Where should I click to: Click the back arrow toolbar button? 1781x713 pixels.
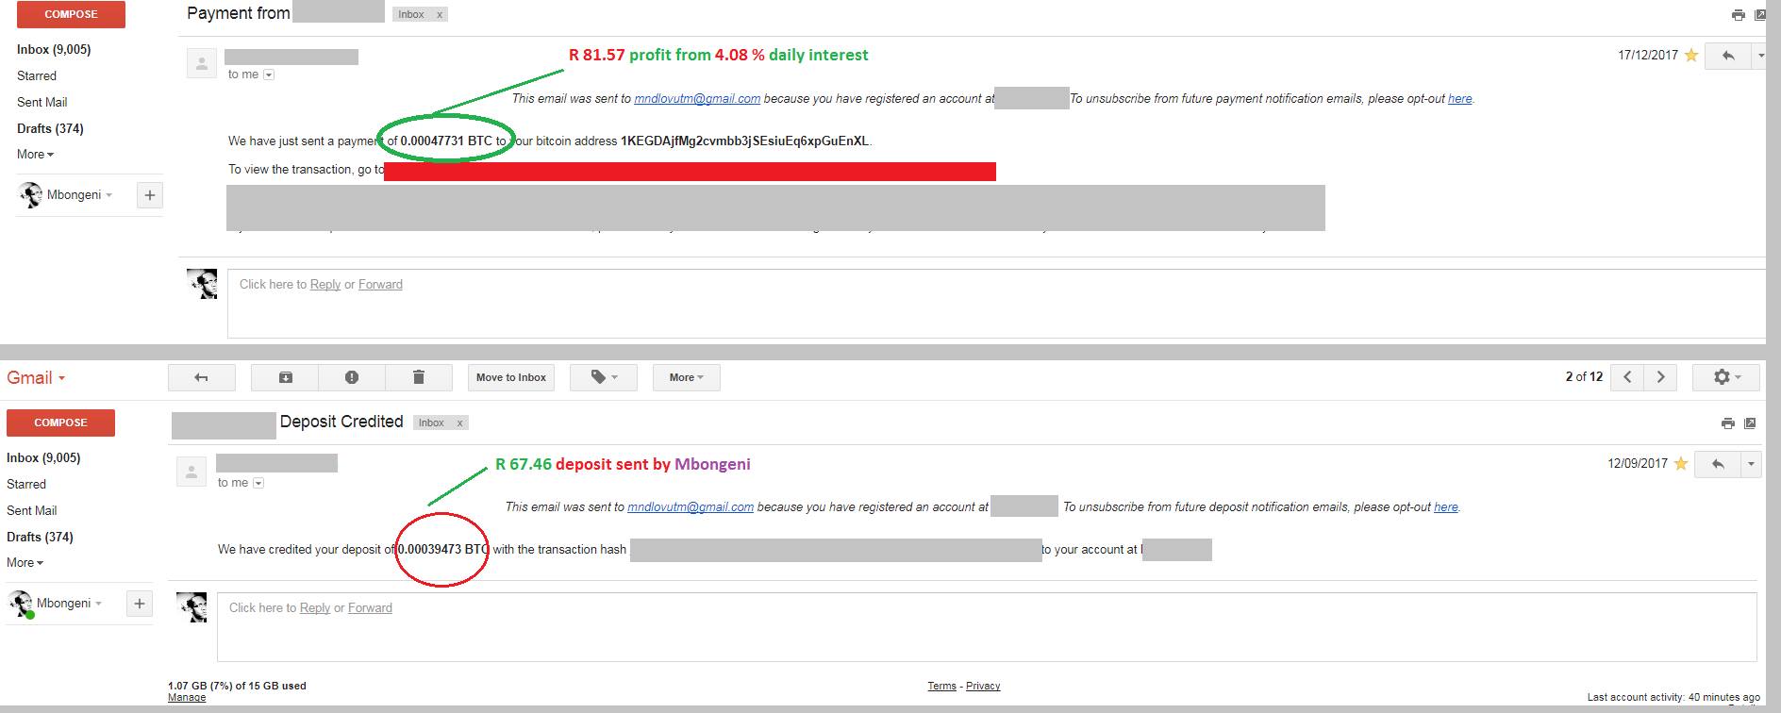click(201, 377)
